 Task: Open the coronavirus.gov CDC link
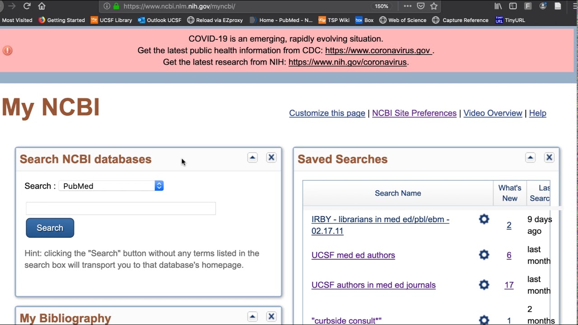pyautogui.click(x=378, y=51)
